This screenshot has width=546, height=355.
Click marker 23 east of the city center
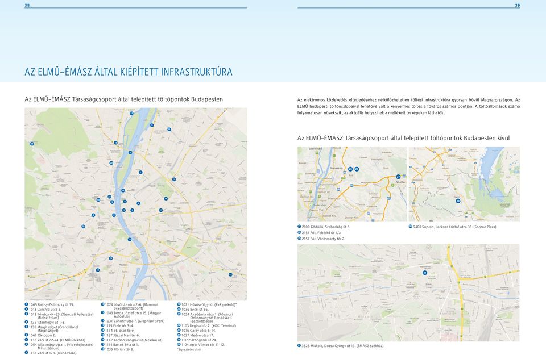[x=161, y=210]
